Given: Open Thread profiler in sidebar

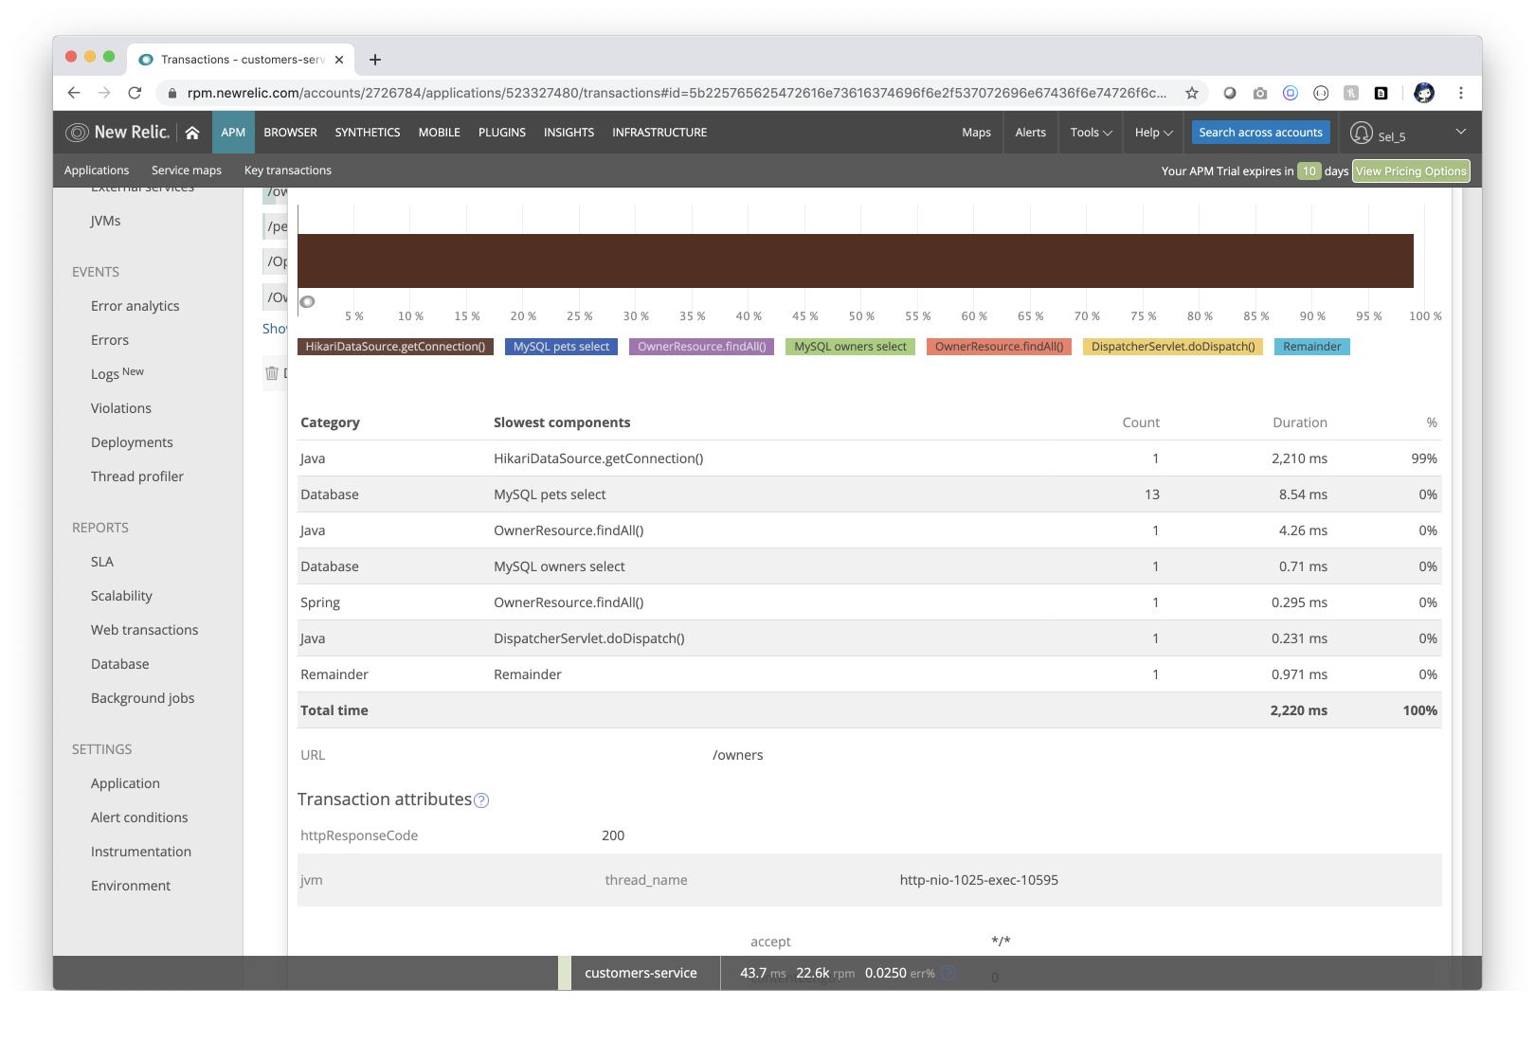Looking at the screenshot, I should tap(137, 476).
